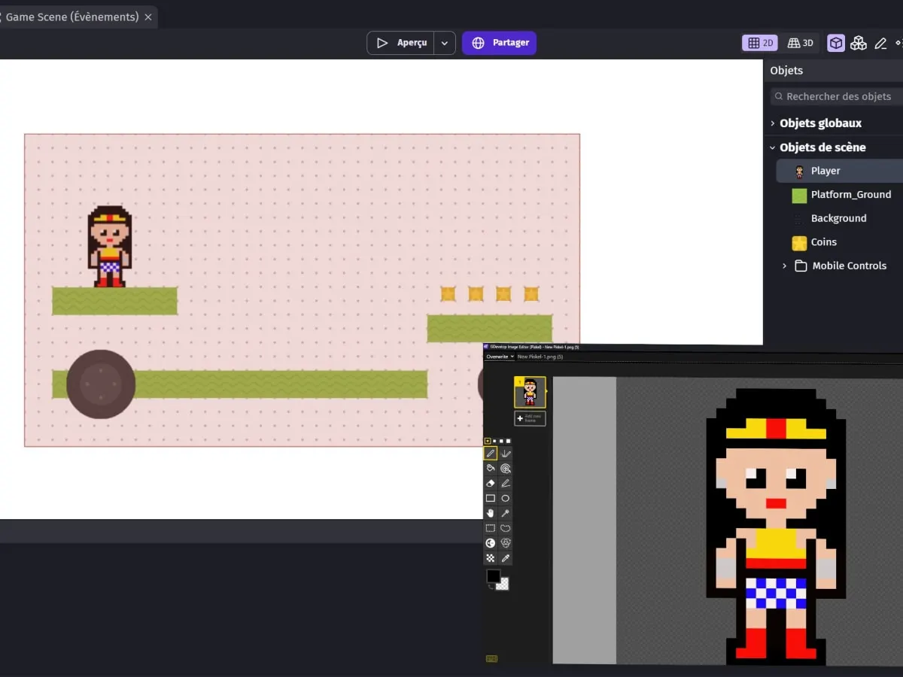Close the Game Scene (Évènements) tab
Image resolution: width=903 pixels, height=677 pixels.
tap(148, 17)
